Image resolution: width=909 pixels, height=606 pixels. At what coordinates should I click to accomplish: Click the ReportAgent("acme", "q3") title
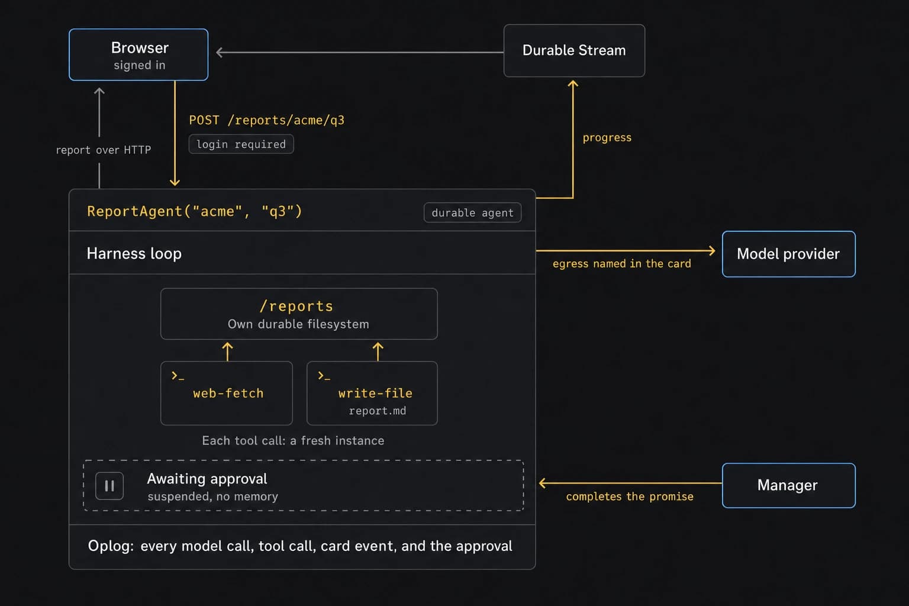[x=195, y=211]
